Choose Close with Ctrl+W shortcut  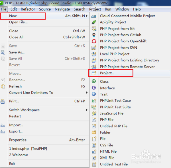48,31
